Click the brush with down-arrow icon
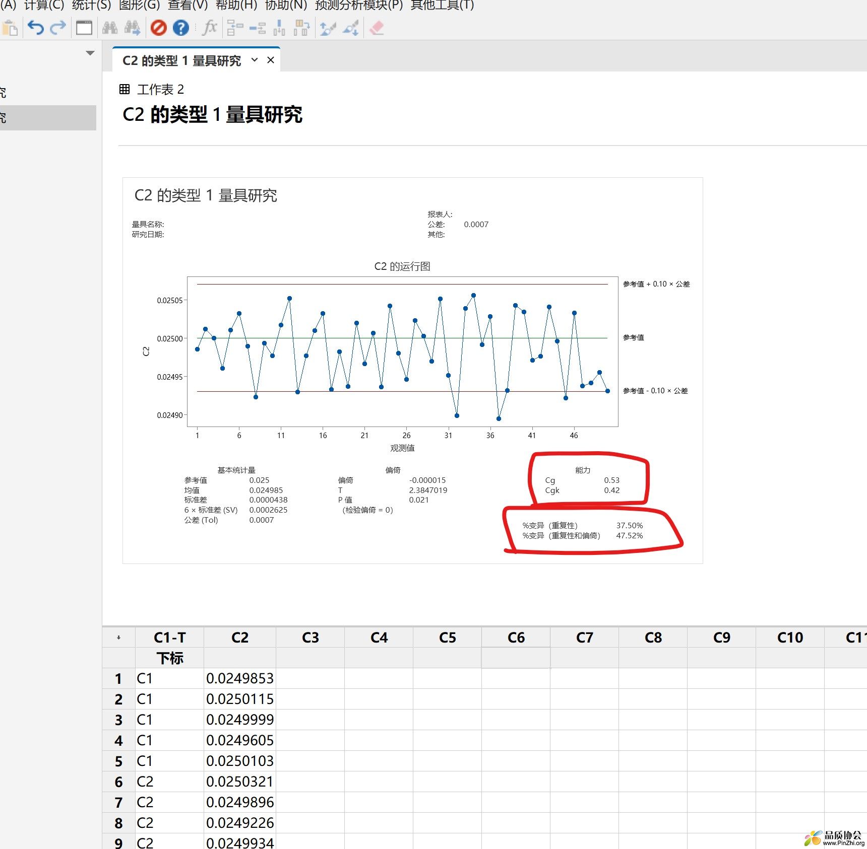Image resolution: width=867 pixels, height=849 pixels. point(351,28)
